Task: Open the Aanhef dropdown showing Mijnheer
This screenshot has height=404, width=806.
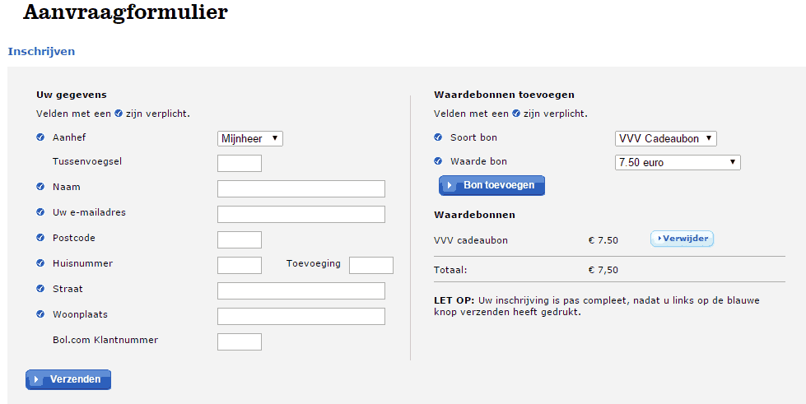Action: coord(249,139)
